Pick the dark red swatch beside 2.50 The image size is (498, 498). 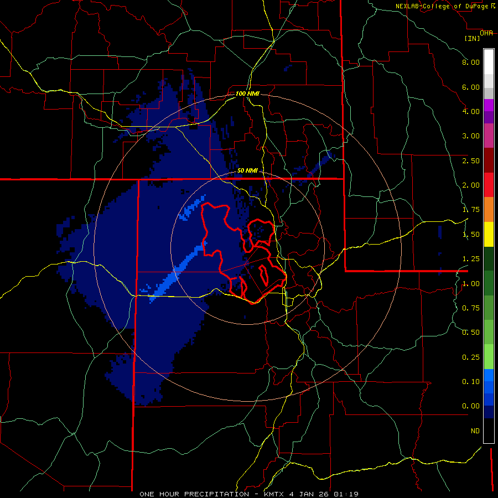(489, 160)
